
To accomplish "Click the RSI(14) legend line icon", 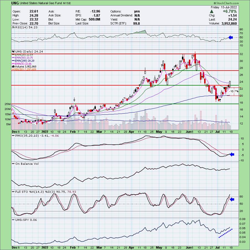I will pos(13,27).
